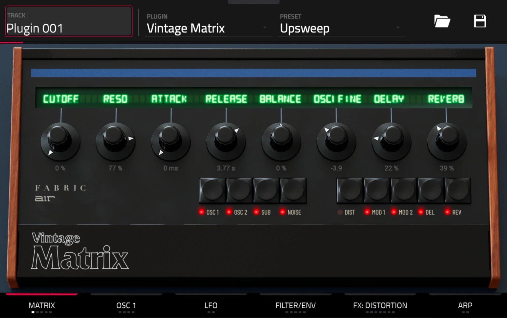Toggle the NOISE button
The width and height of the screenshot is (507, 318).
(x=293, y=190)
